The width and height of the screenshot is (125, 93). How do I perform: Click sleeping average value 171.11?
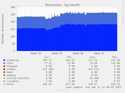point(93,60)
